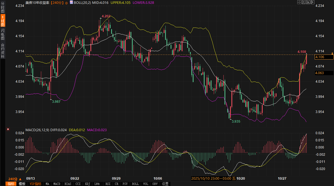Open the 设置 indicator settings

[165, 184]
